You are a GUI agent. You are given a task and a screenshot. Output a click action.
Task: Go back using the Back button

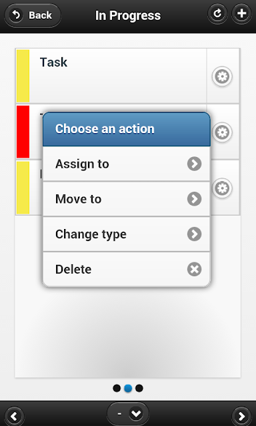pos(33,15)
